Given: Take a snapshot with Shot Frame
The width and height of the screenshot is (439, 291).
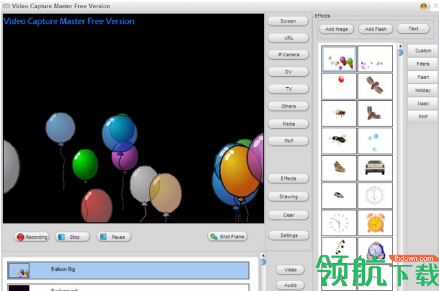Looking at the screenshot, I should (x=228, y=236).
